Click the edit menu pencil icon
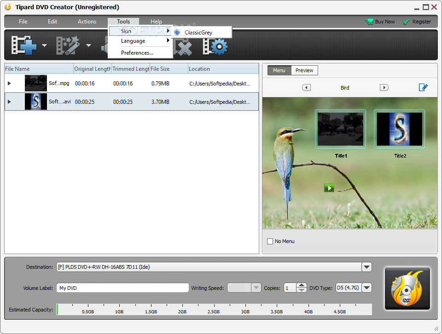The image size is (442, 334). coord(423,87)
